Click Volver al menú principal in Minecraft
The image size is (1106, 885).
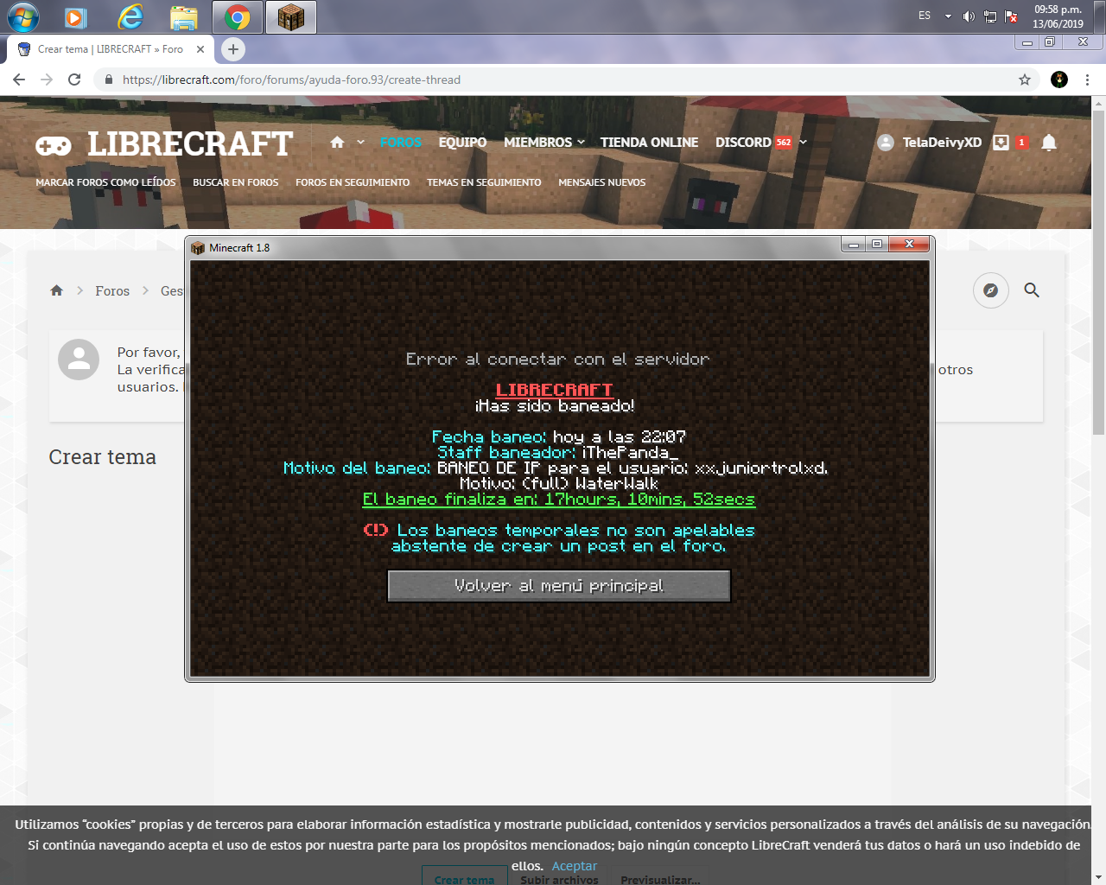(x=559, y=585)
